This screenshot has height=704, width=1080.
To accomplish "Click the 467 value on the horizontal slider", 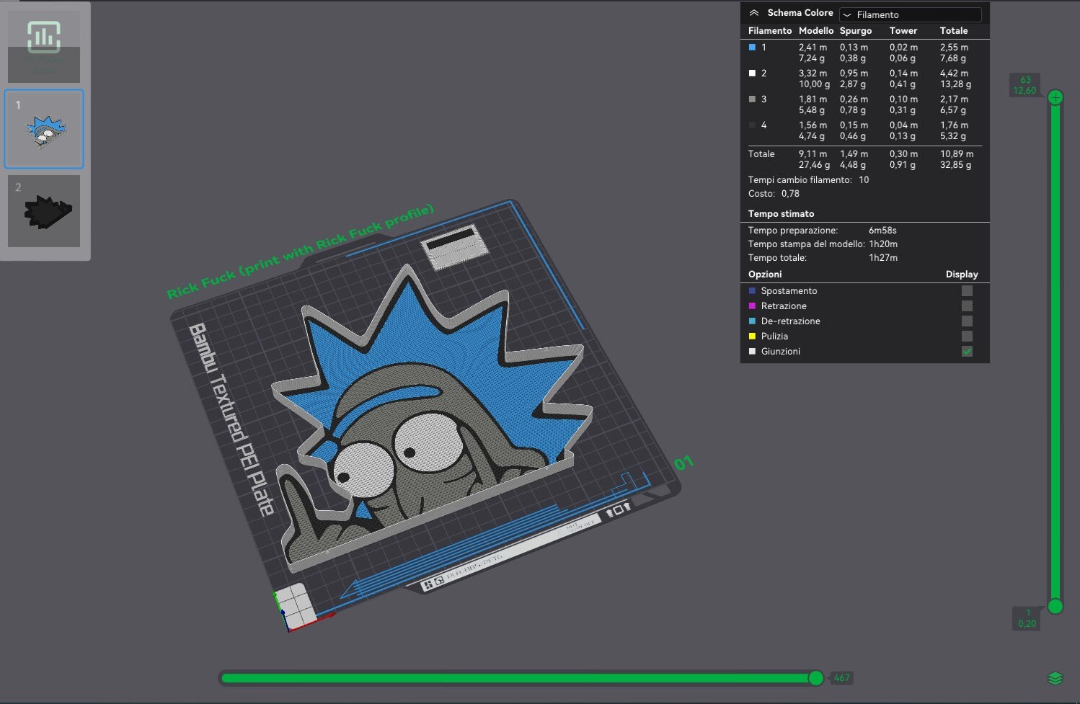I will 841,677.
